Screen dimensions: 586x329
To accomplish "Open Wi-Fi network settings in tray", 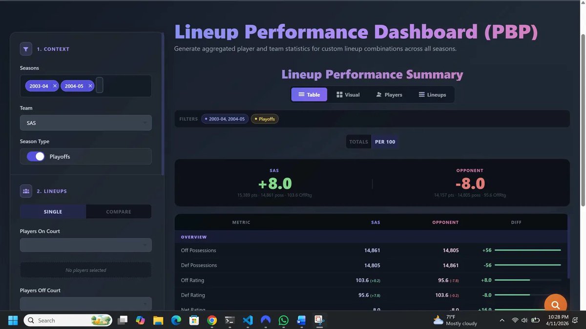I will (515, 320).
